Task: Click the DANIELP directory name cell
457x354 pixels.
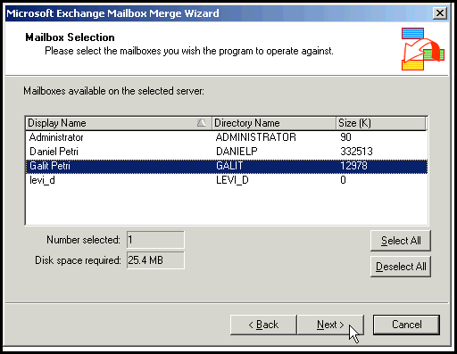Action: pos(237,152)
